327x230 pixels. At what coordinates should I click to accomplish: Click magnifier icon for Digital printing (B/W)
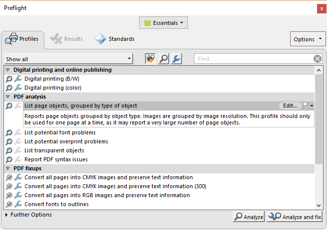tap(9, 79)
